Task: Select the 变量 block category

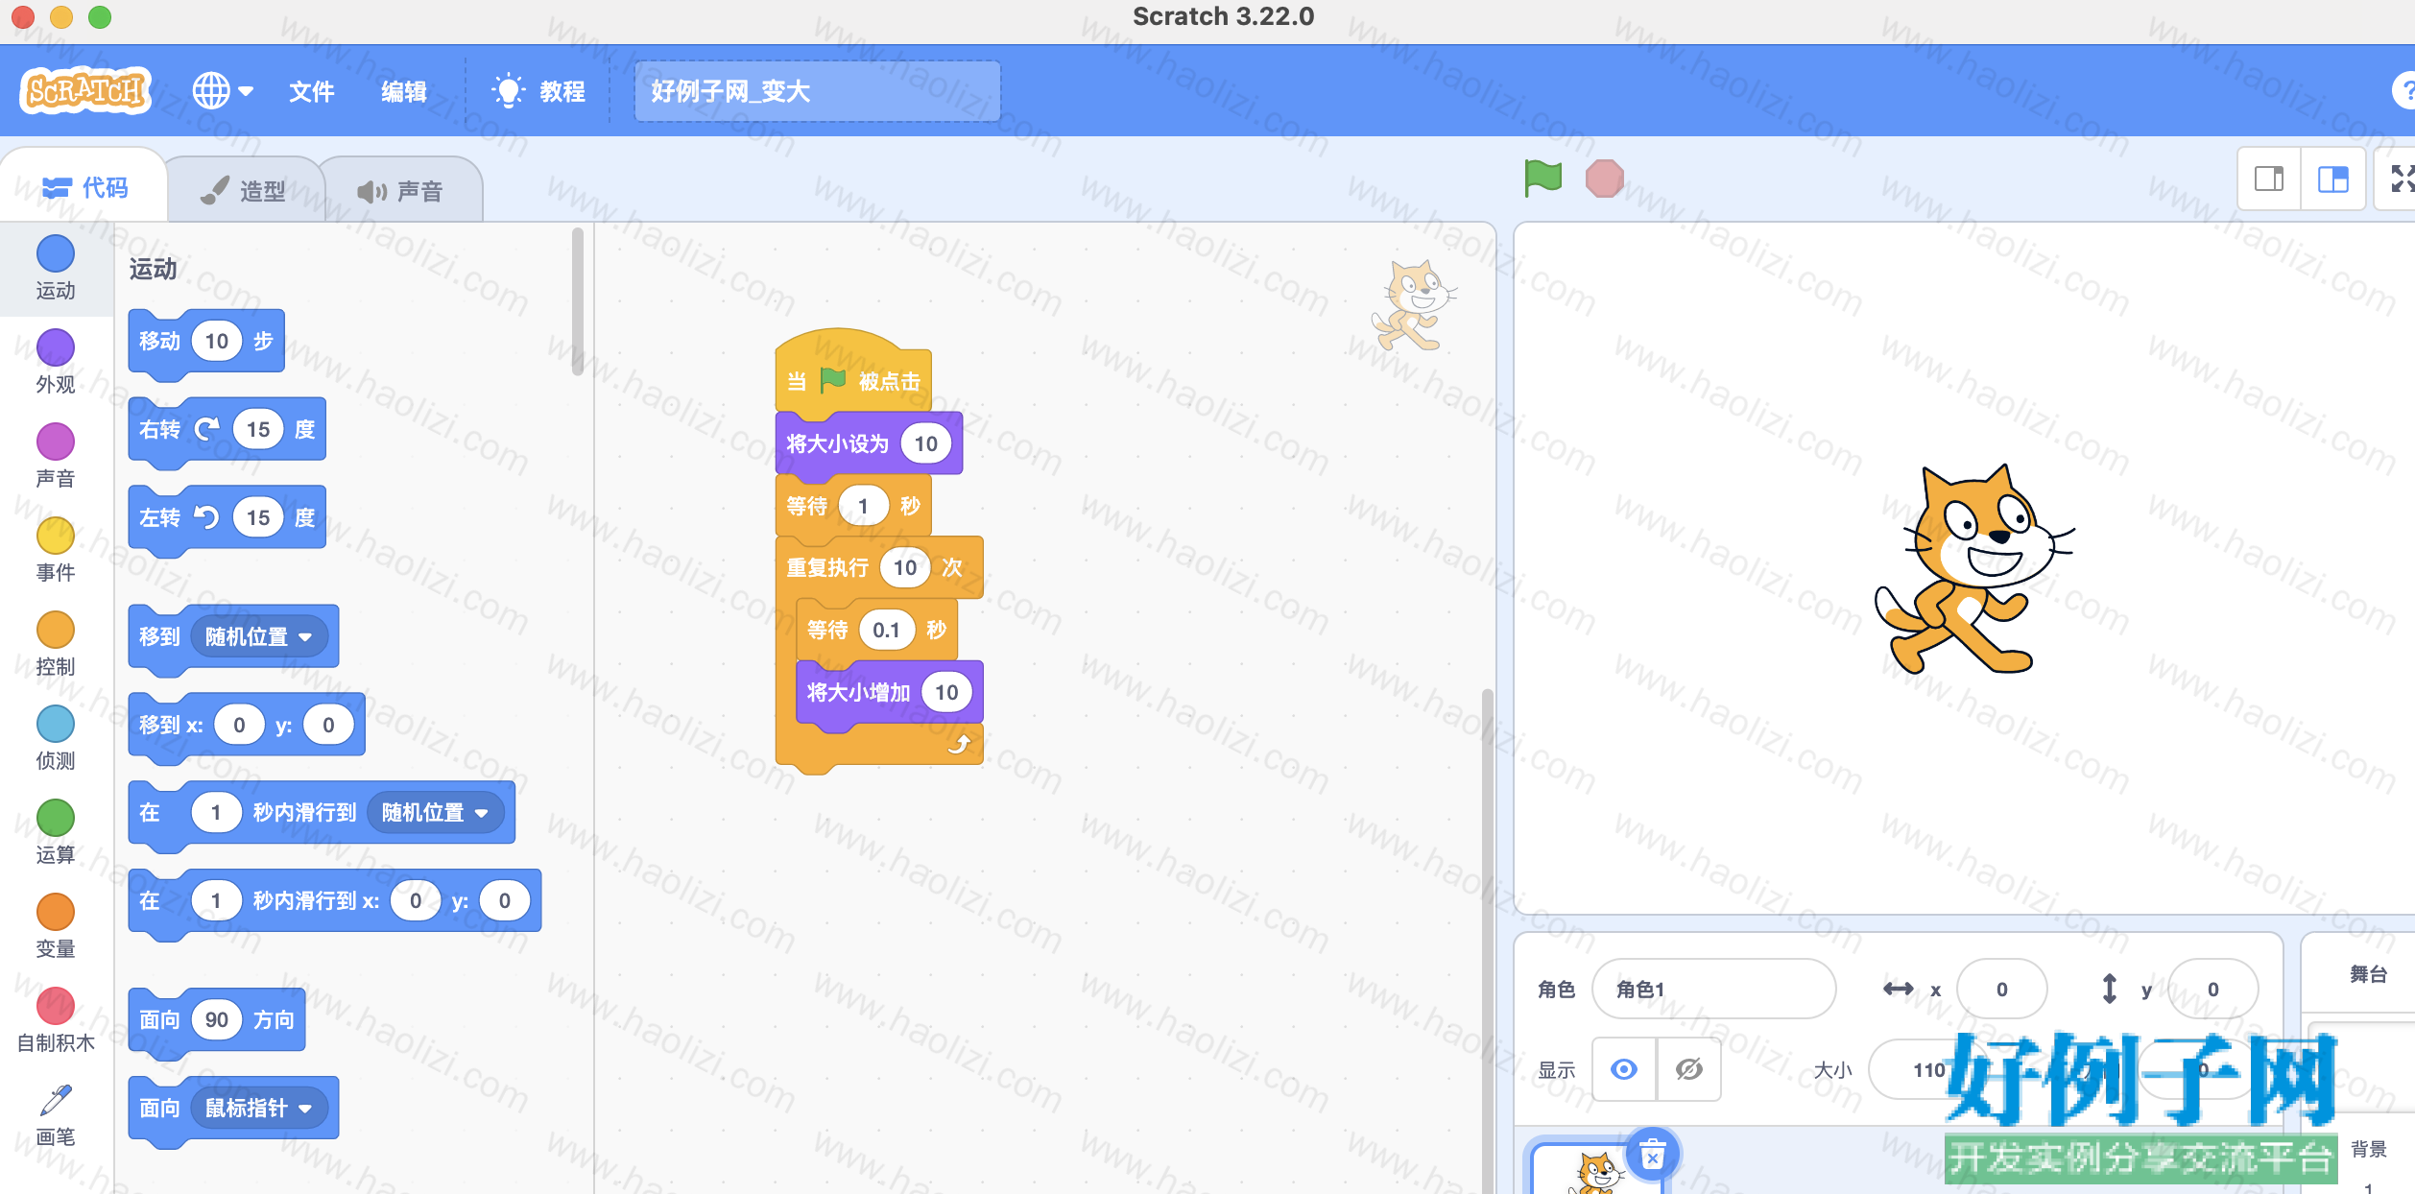Action: tap(55, 926)
